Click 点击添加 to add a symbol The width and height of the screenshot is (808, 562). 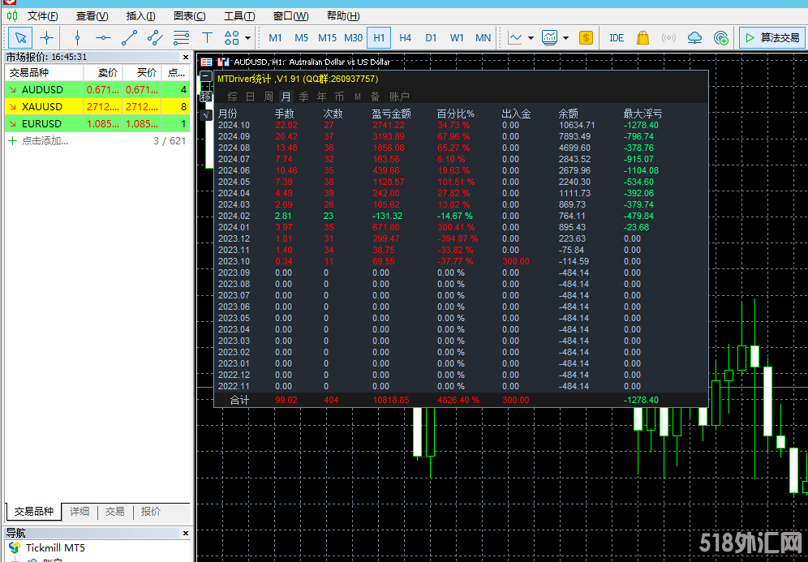click(x=44, y=140)
